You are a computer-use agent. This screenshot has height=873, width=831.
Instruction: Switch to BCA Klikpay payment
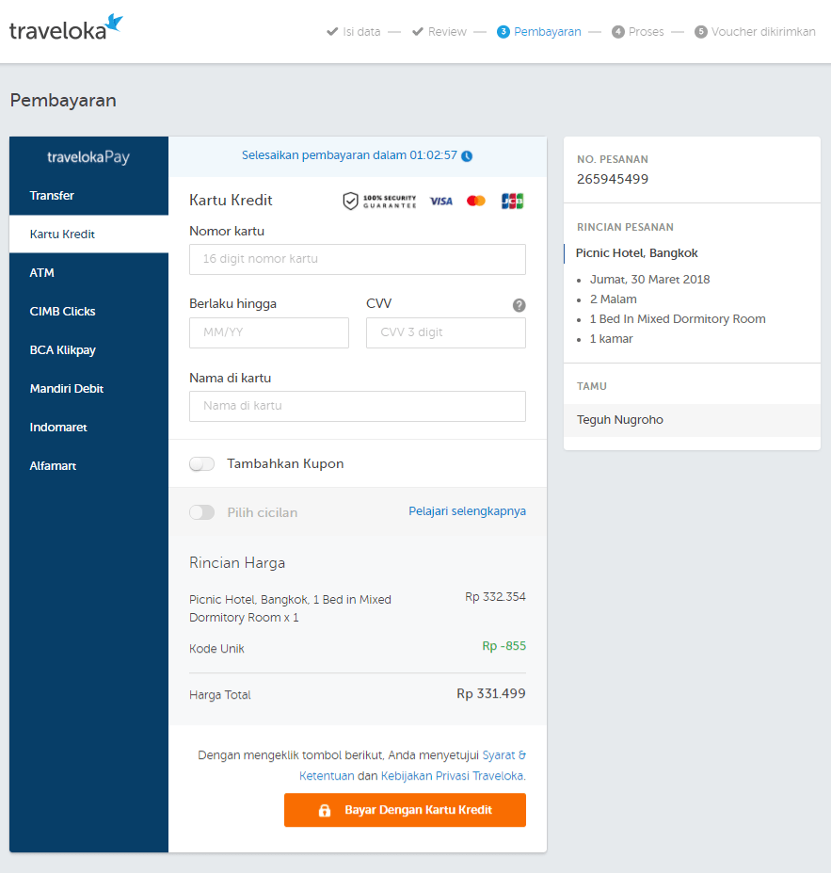pyautogui.click(x=63, y=350)
